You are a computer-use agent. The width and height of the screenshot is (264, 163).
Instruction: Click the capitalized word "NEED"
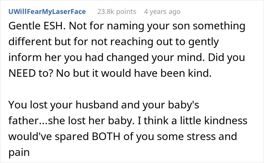(x=22, y=73)
